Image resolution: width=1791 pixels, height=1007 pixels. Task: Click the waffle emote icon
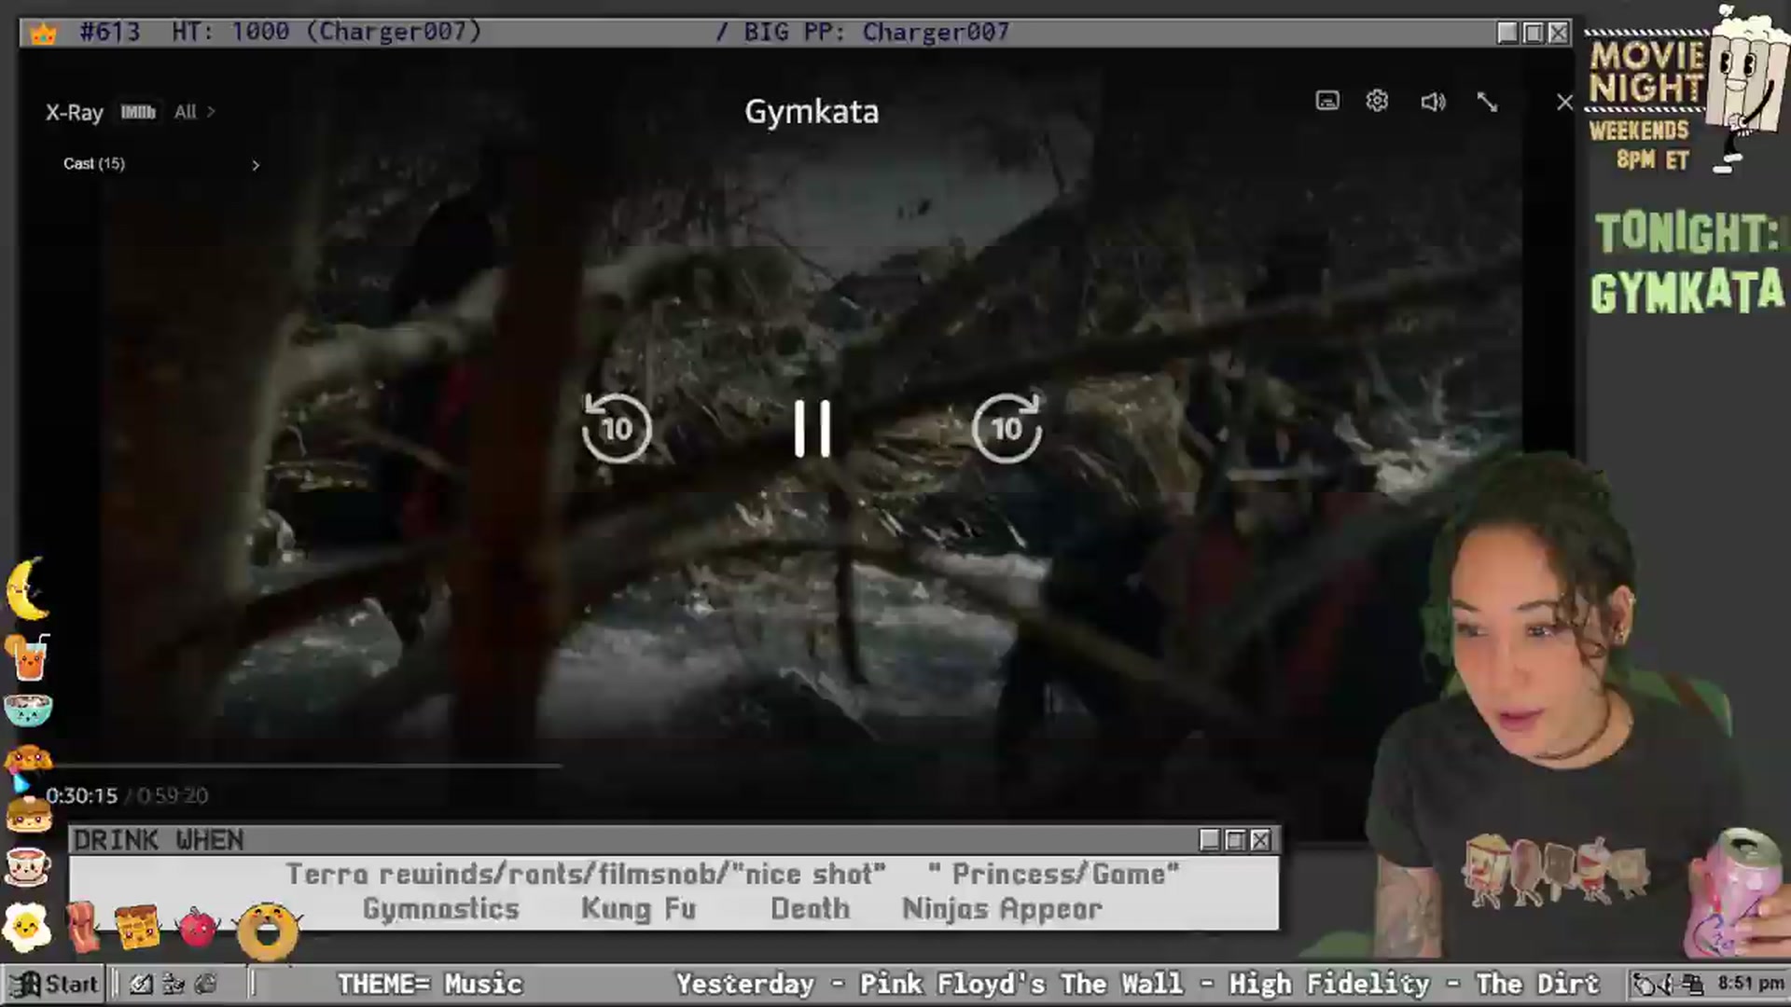(x=137, y=927)
